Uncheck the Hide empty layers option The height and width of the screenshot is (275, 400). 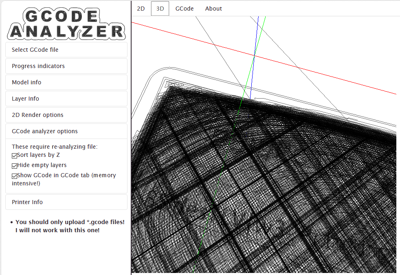[x=15, y=165]
